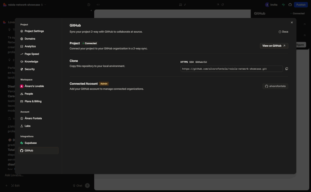The height and width of the screenshot is (192, 311).
Task: Switch clone method to HTTPS
Action: [x=184, y=62]
